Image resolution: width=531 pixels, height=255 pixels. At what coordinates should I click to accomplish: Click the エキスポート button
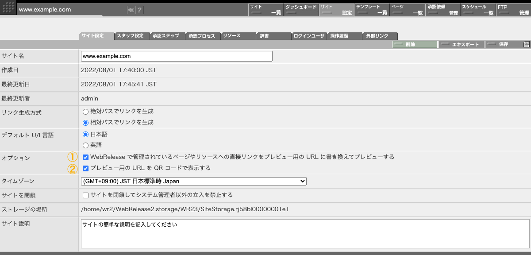[x=461, y=44]
